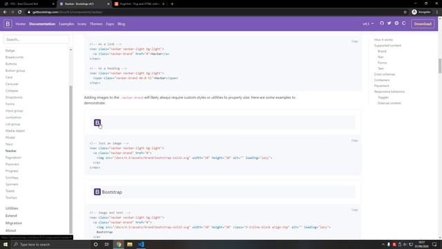Click the docs Search field

[36, 39]
